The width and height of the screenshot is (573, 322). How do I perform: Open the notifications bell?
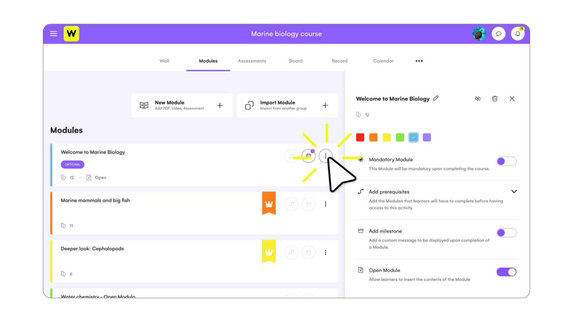click(518, 34)
